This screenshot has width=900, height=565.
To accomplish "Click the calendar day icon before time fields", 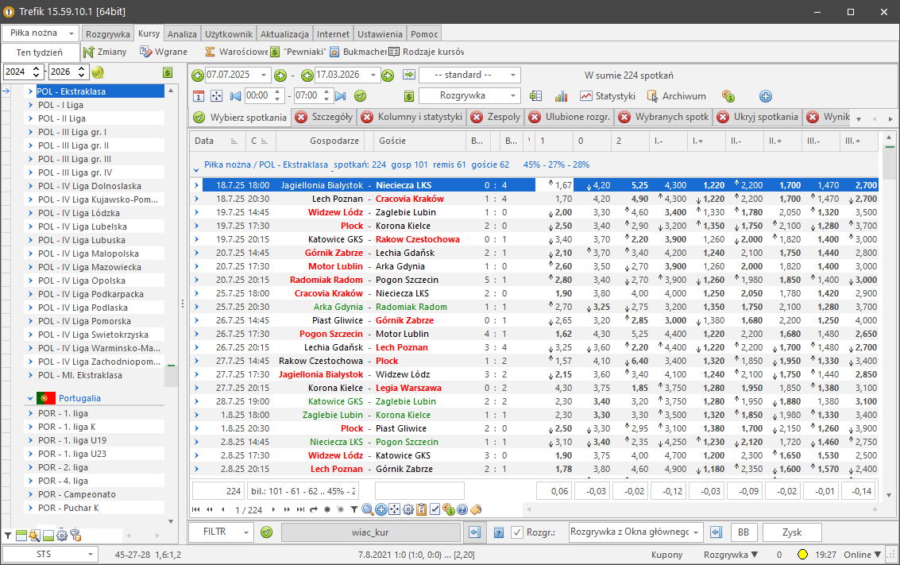I will [199, 96].
